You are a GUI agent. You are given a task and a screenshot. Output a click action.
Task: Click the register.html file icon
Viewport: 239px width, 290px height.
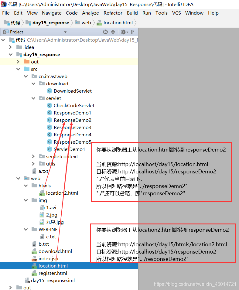34,273
